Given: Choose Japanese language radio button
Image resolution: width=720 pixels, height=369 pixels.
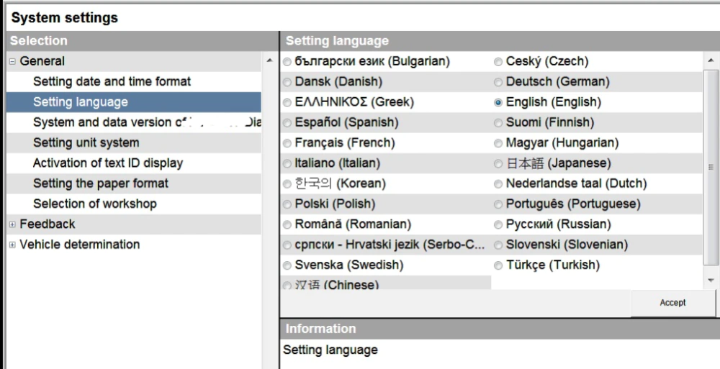Looking at the screenshot, I should tap(498, 164).
